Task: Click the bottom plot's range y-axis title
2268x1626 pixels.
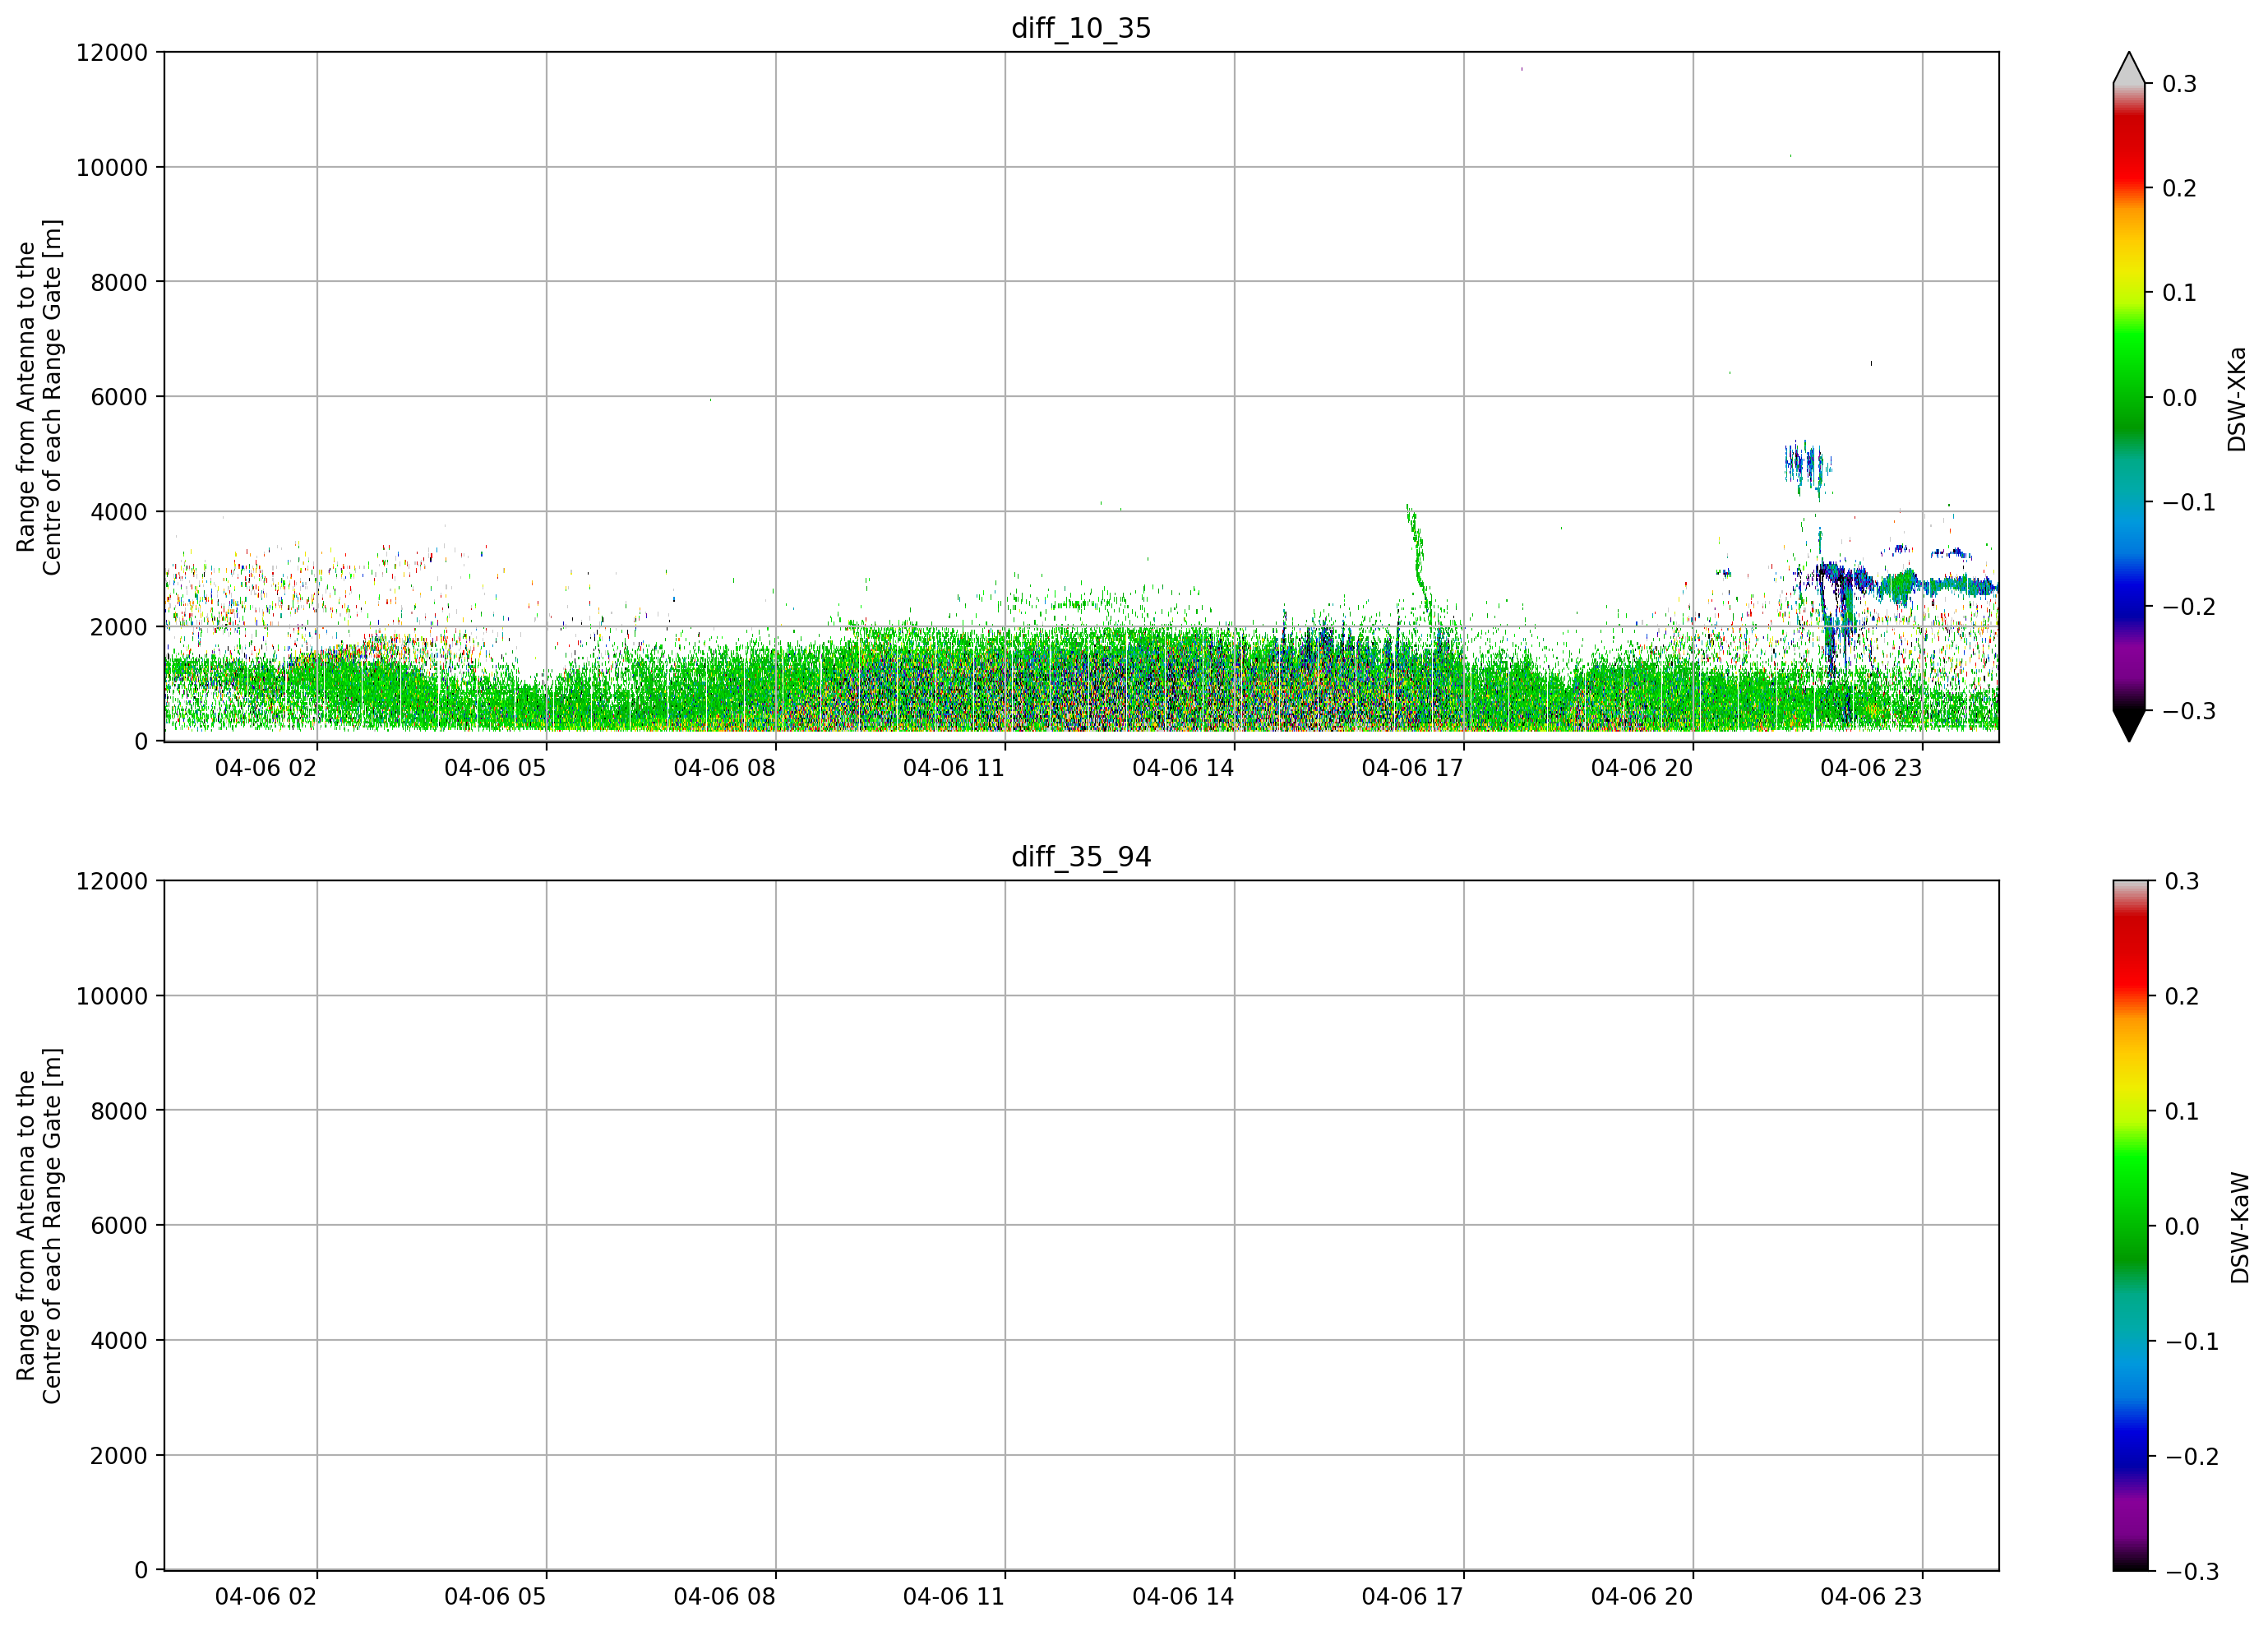Action: coord(39,1226)
